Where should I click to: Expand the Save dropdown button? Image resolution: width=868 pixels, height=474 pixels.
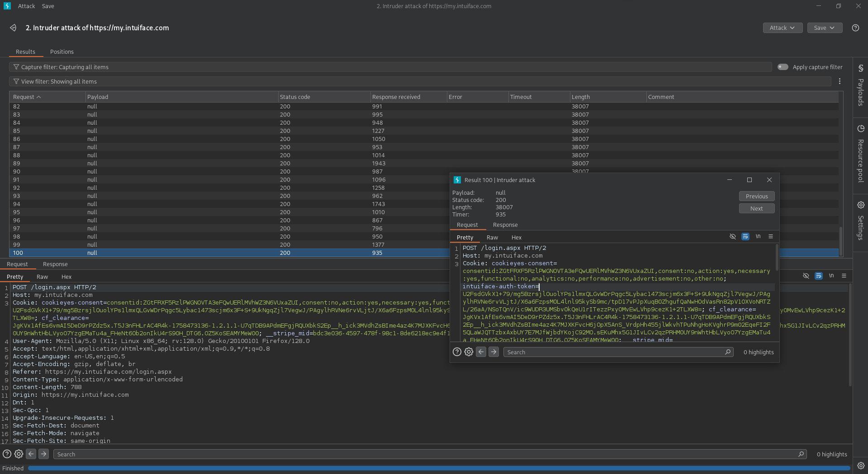coord(824,28)
